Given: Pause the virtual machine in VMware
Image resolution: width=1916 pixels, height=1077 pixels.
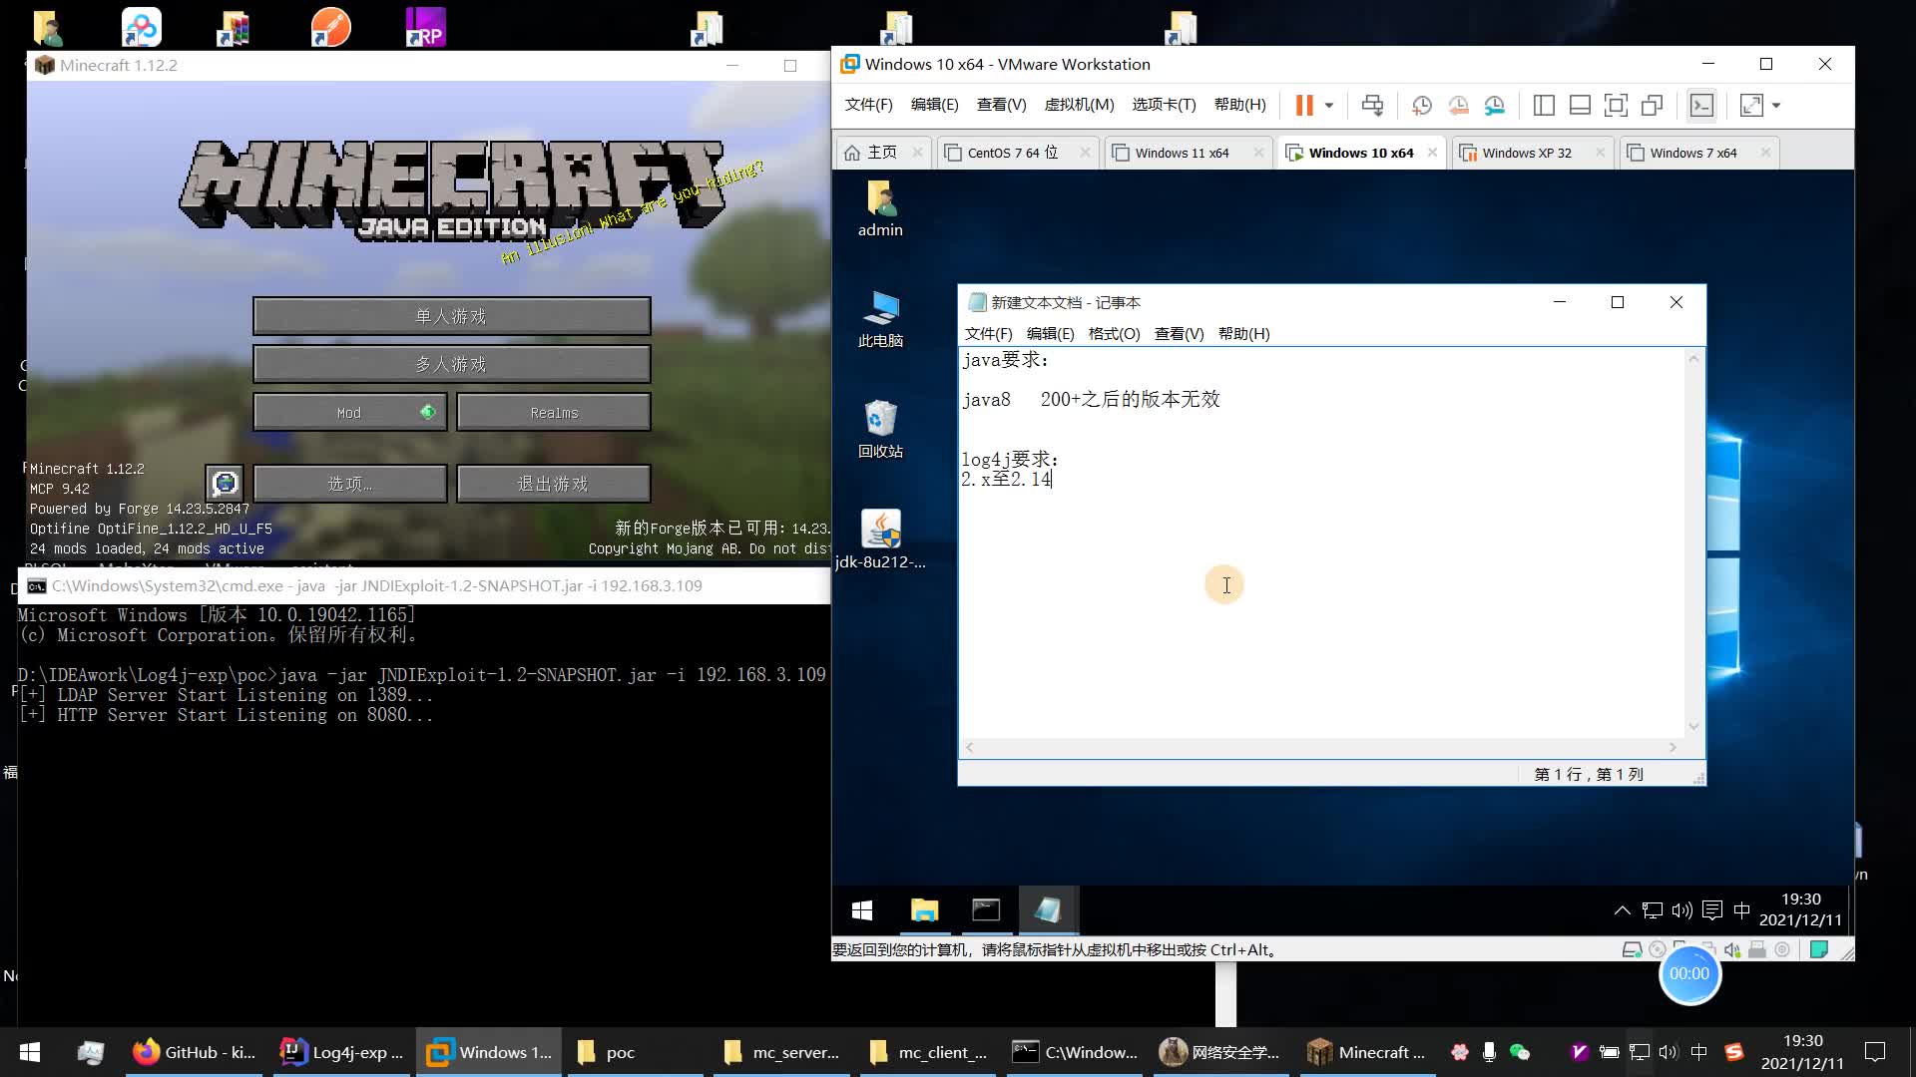Looking at the screenshot, I should [1303, 105].
